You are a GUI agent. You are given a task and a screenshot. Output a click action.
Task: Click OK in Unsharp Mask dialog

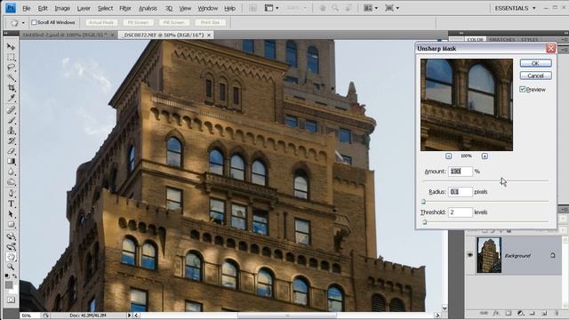(535, 63)
